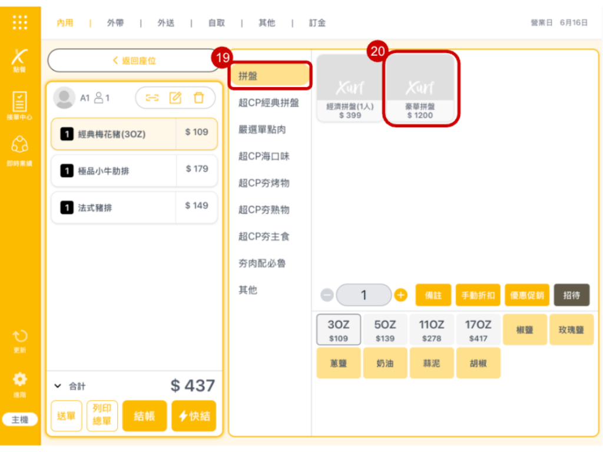
Task: Open the 接單中心 order center icon
Action: coord(20,105)
